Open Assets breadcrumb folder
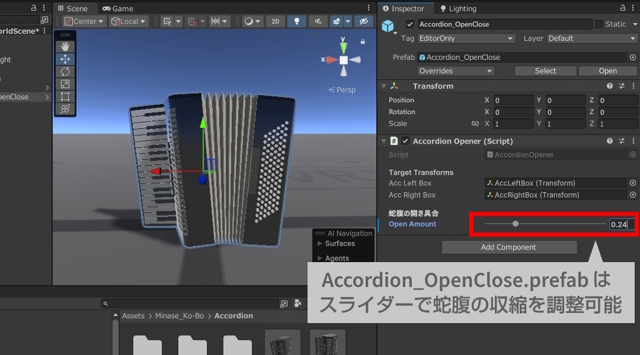 (133, 316)
